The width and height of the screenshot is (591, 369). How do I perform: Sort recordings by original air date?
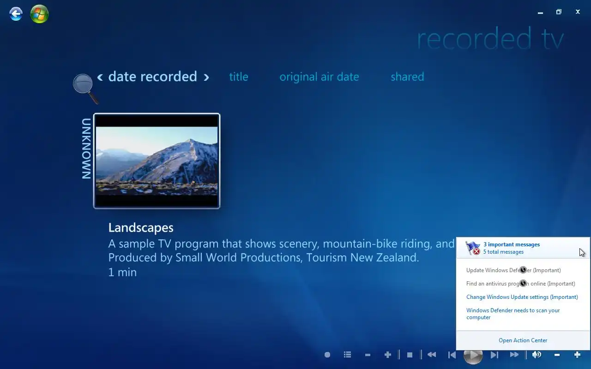[x=319, y=77]
